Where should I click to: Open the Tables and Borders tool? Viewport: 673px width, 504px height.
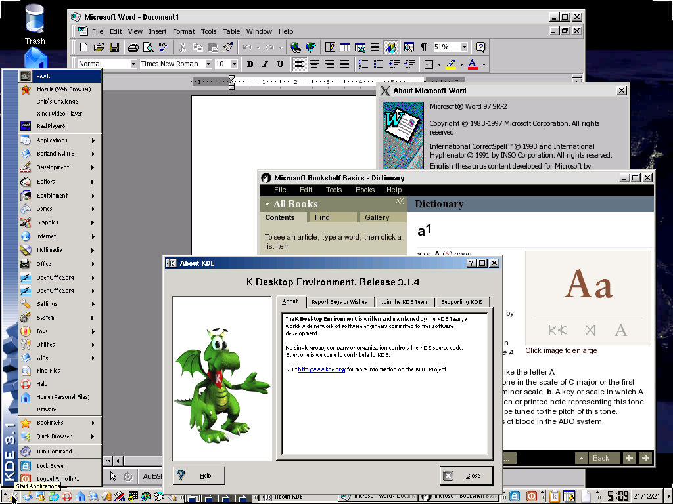click(330, 47)
